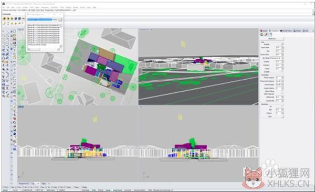Click the third orange V-Ray toolbar icon
The height and width of the screenshot is (192, 315).
pyautogui.click(x=12, y=18)
